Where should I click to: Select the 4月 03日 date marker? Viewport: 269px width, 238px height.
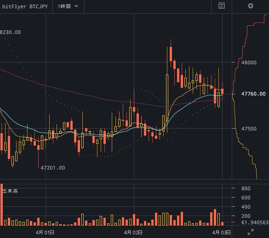[222, 232]
